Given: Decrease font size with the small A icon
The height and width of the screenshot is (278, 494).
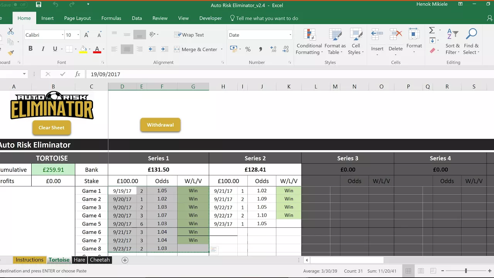Looking at the screenshot, I should tap(99, 35).
